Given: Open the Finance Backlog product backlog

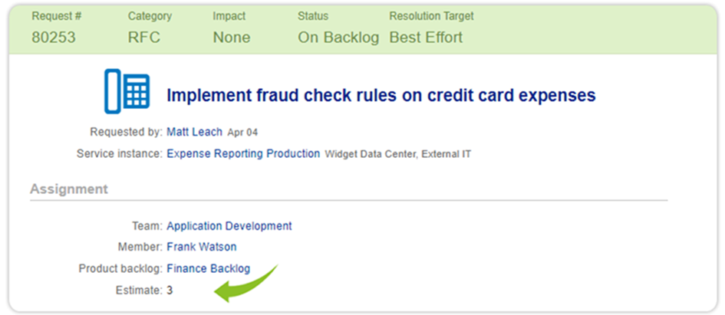Looking at the screenshot, I should point(209,268).
